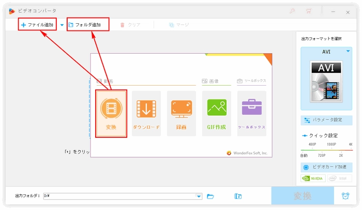Open the GIF作成 tool
The width and height of the screenshot is (362, 210).
(x=217, y=114)
